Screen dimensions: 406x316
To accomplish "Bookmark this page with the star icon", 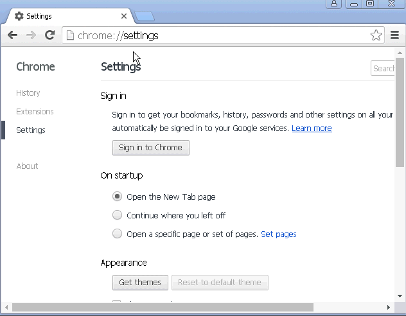I will [376, 35].
